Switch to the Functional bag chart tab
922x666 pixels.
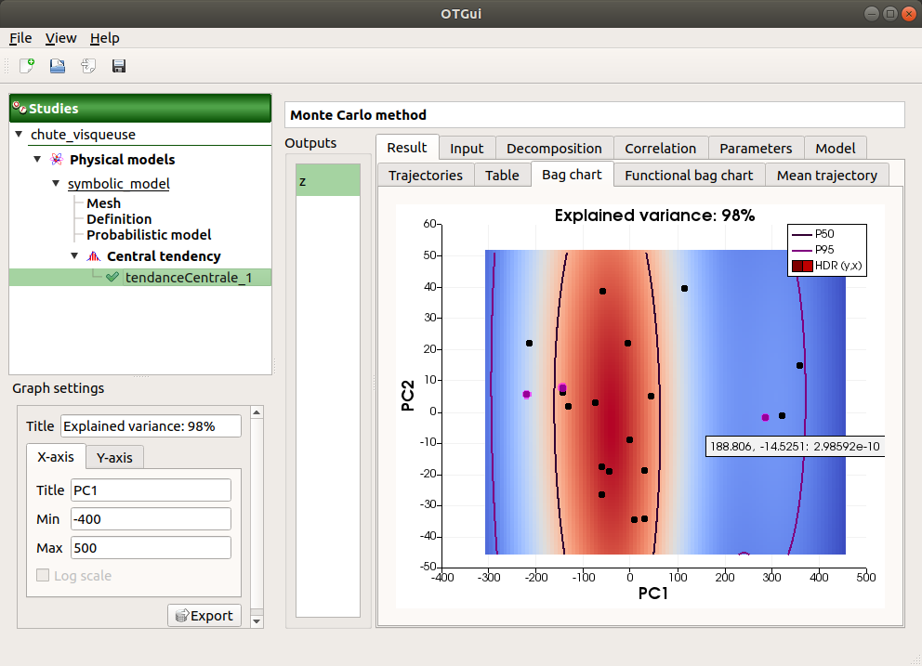(x=689, y=175)
